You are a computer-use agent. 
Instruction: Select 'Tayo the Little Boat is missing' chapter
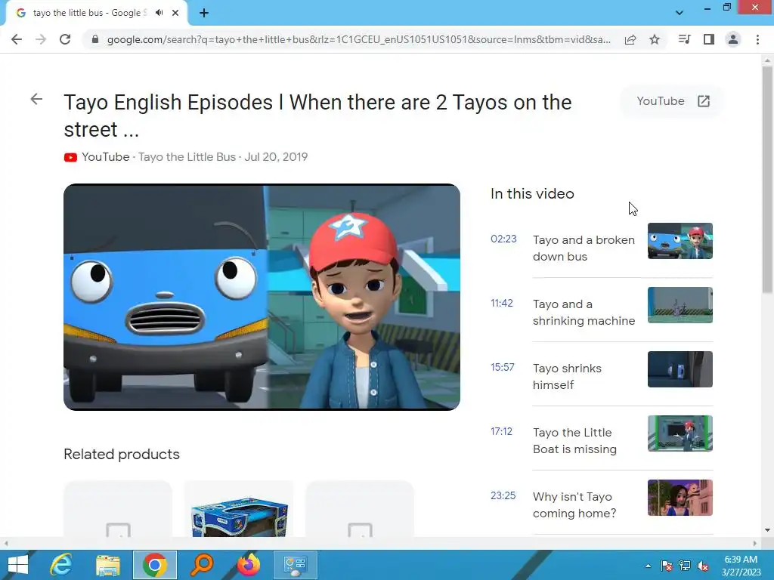(x=574, y=440)
